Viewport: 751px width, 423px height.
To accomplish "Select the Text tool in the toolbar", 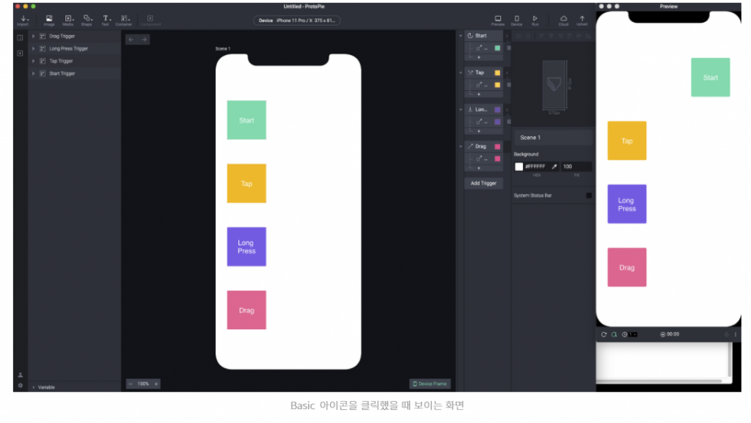I will 106,20.
